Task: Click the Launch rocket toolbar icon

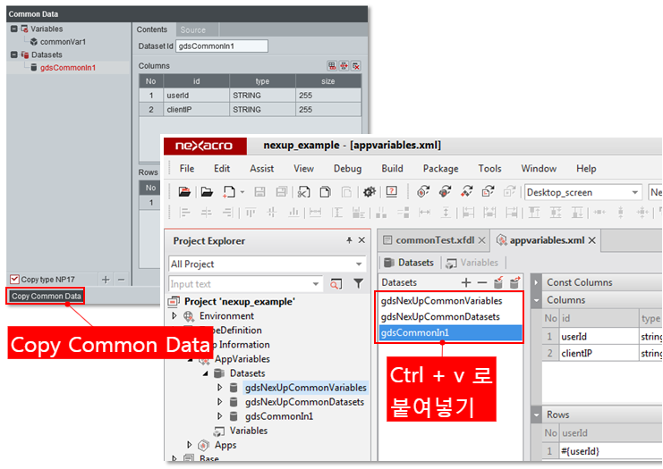Action: pos(466,192)
